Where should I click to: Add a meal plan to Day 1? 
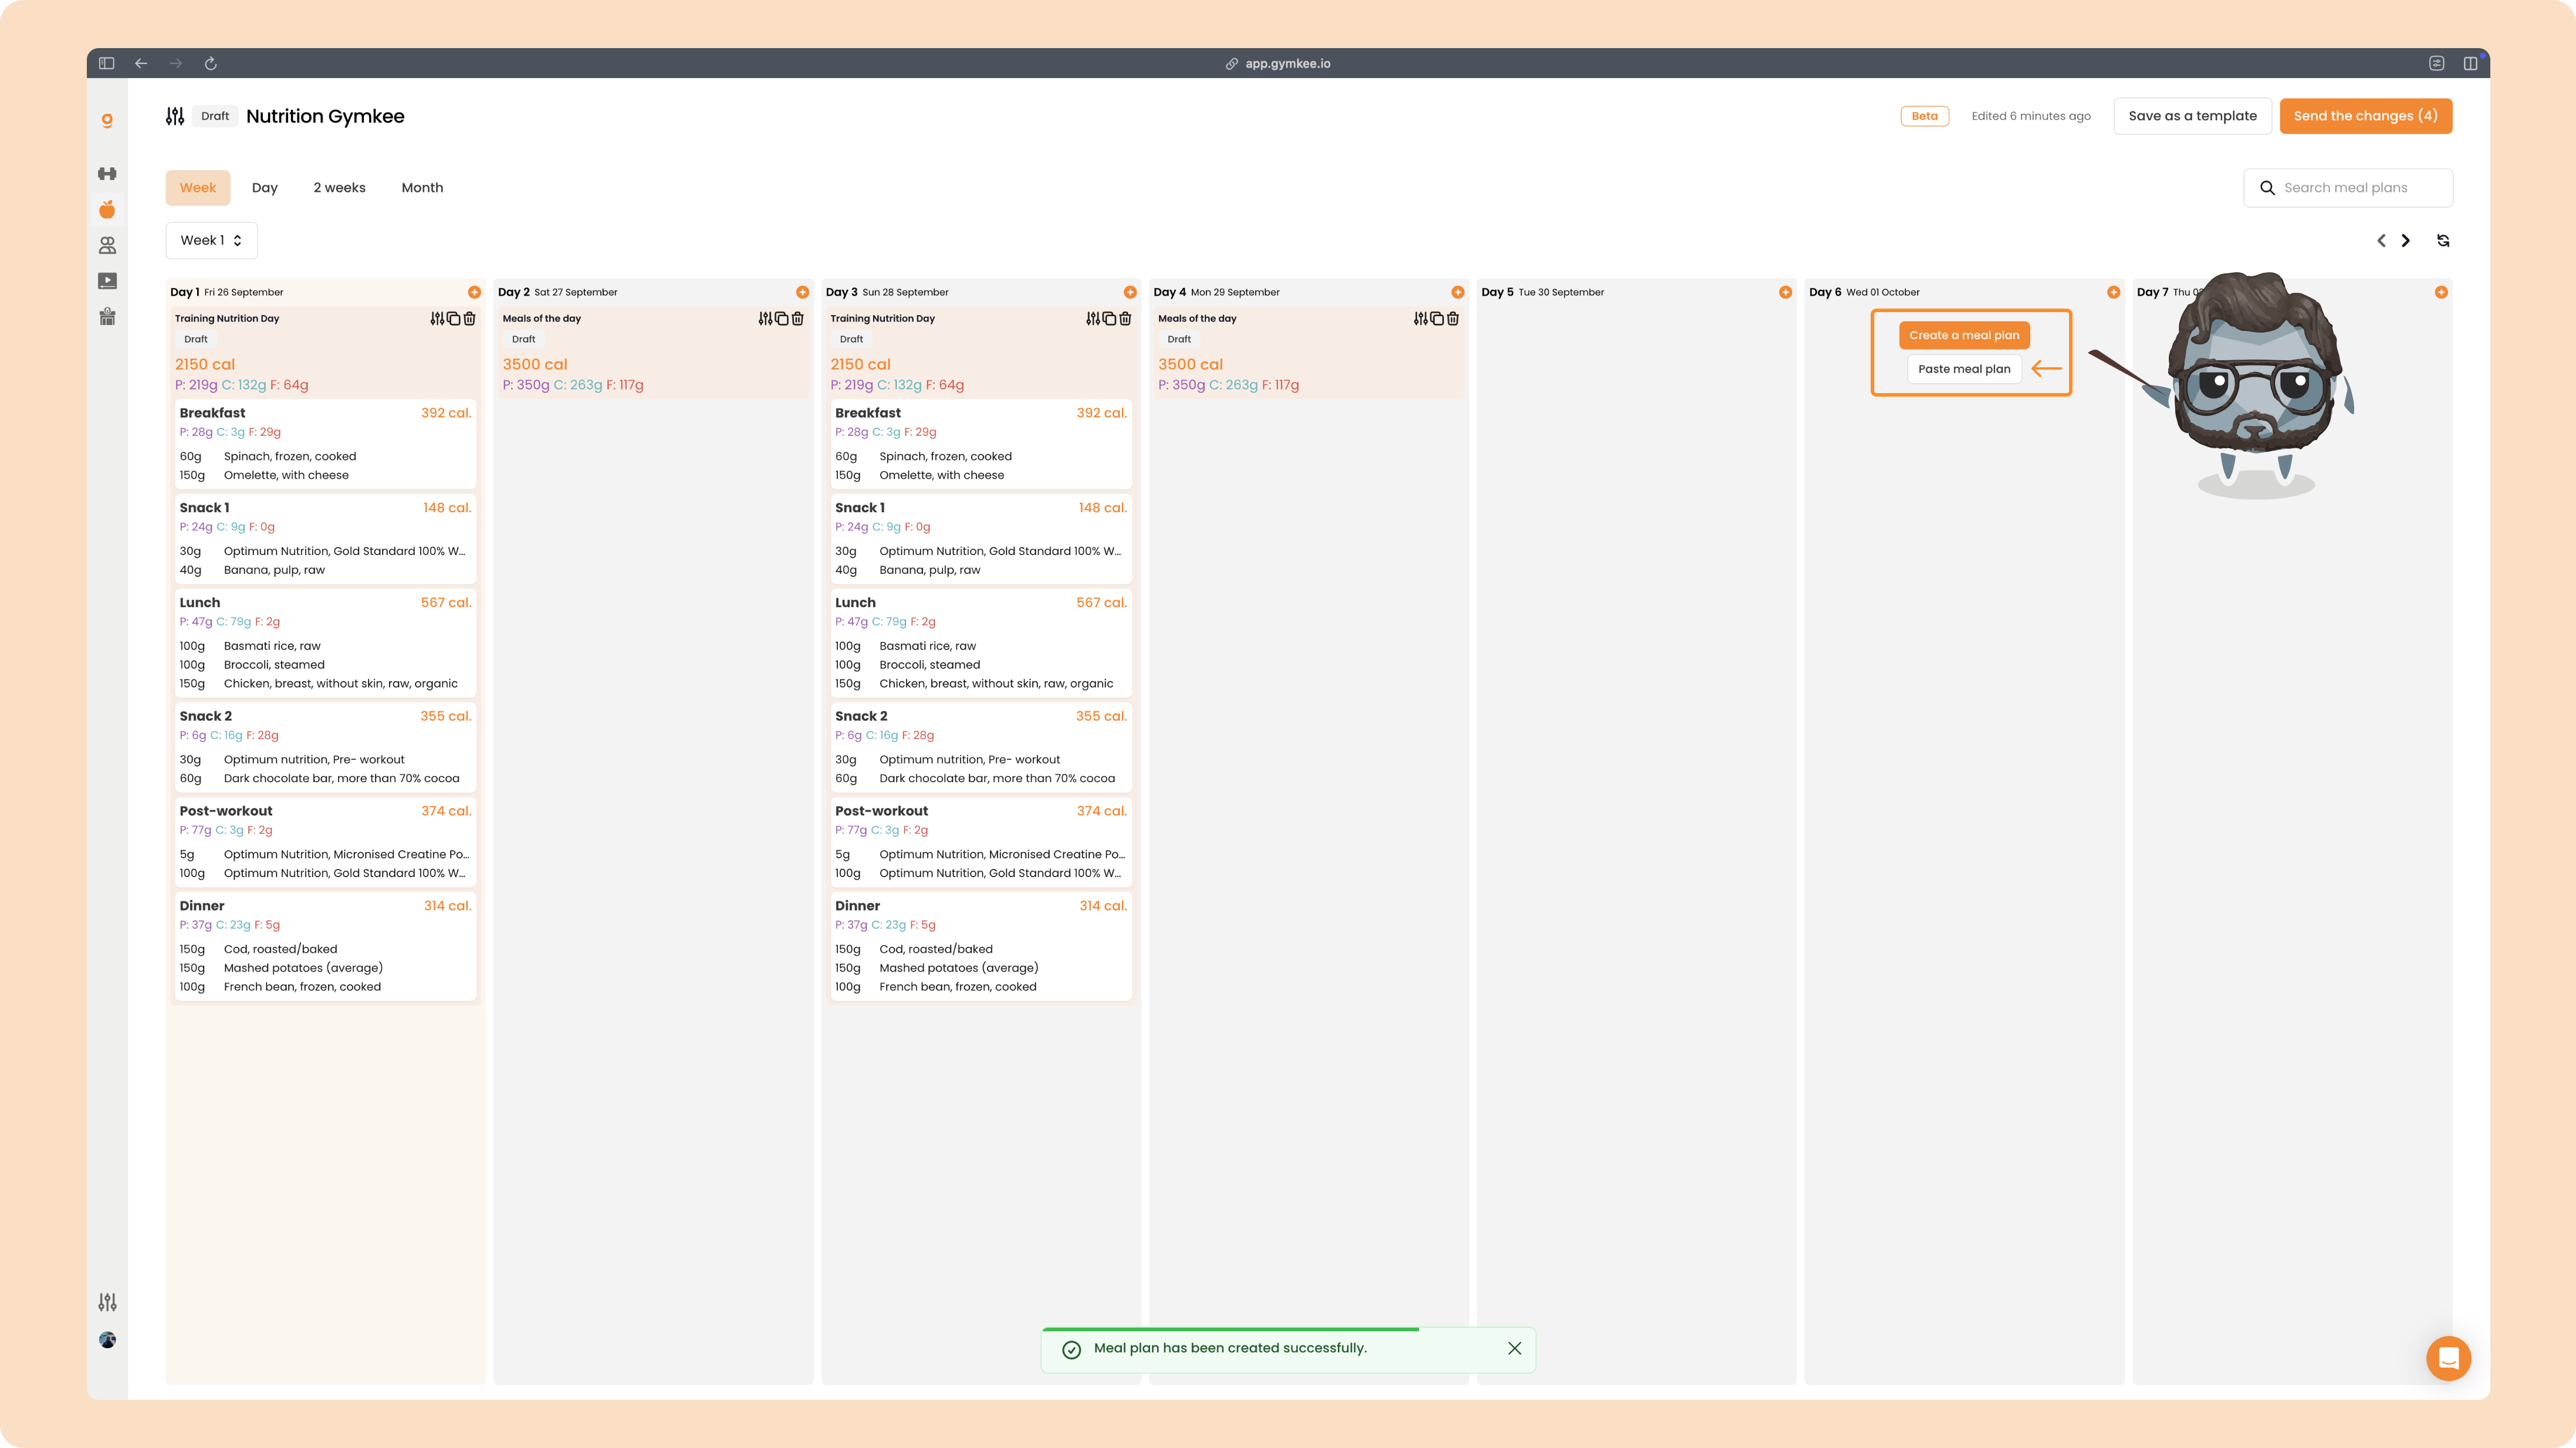(x=474, y=292)
